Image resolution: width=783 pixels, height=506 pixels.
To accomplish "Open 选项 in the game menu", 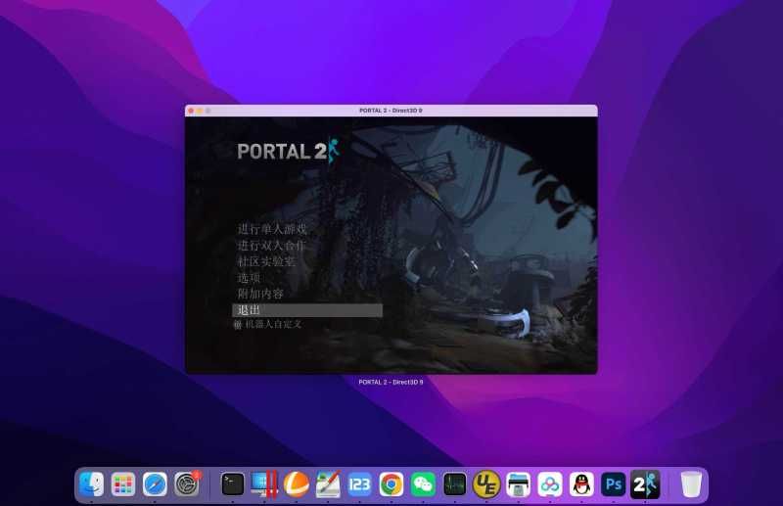I will (x=249, y=278).
